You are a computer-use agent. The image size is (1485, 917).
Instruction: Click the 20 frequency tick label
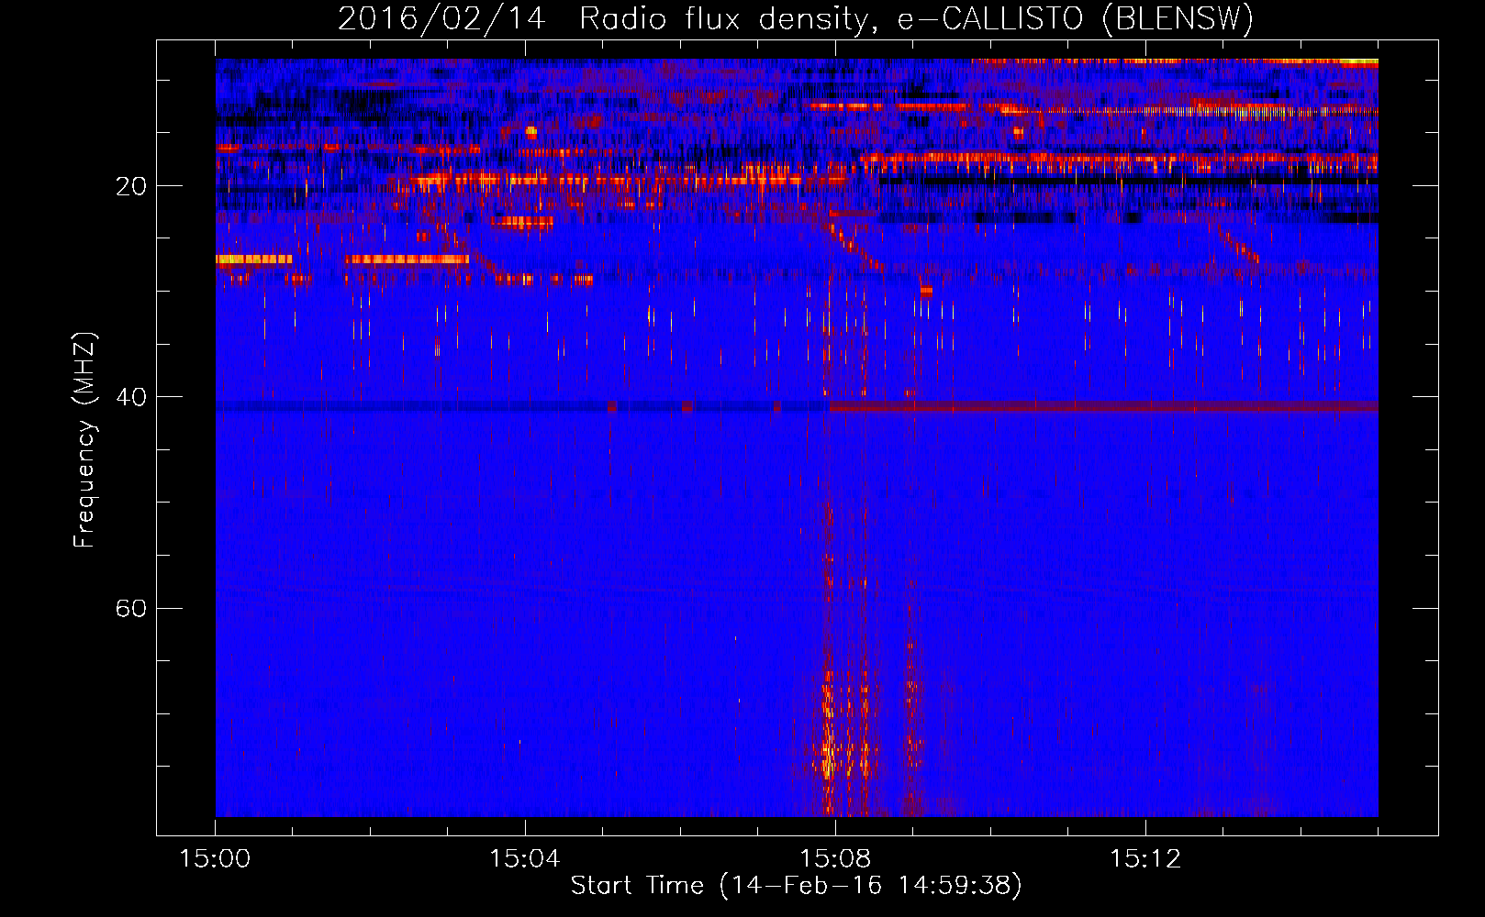pyautogui.click(x=131, y=186)
